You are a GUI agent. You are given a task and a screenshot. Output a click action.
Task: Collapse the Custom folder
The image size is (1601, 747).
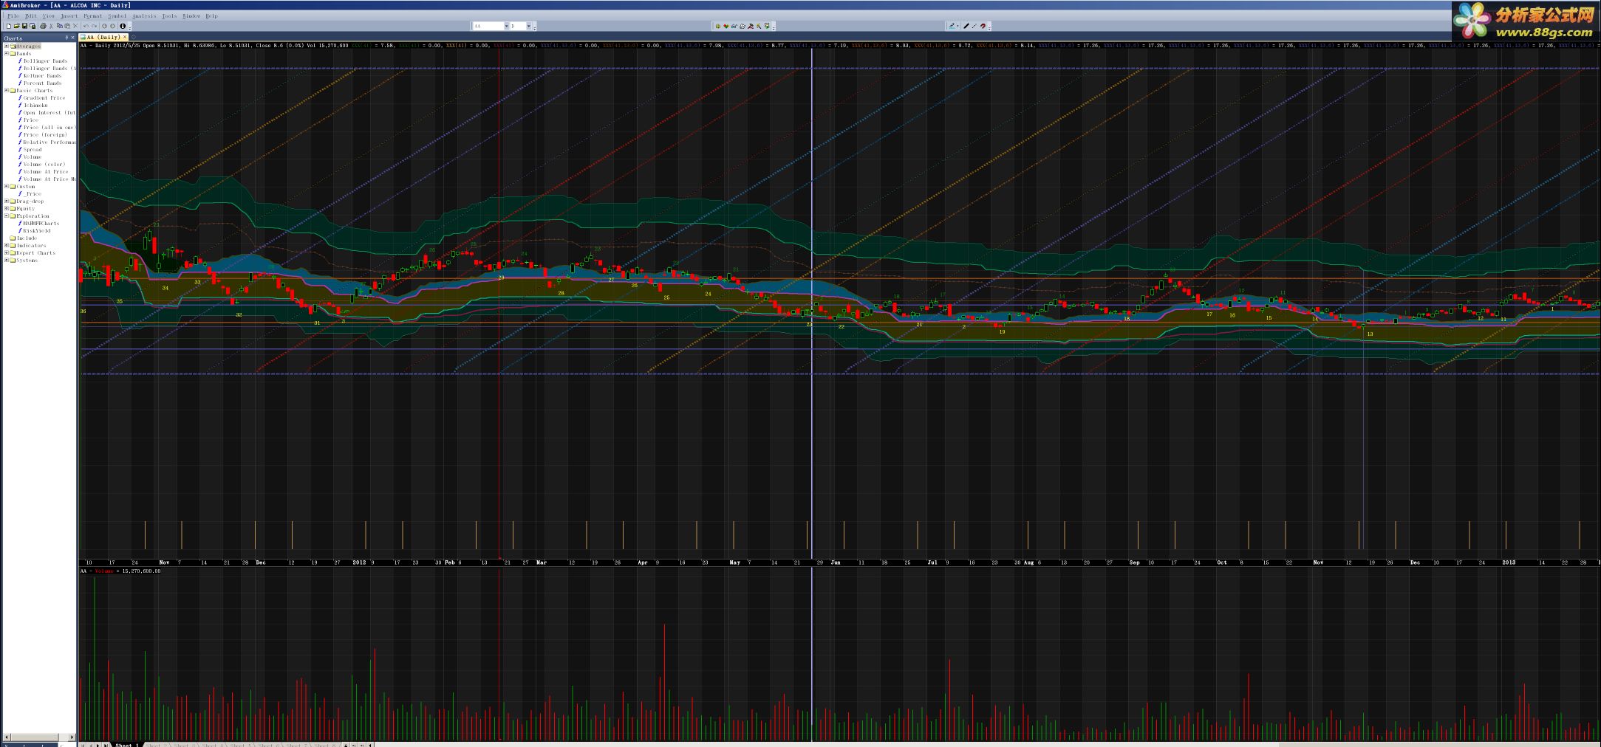point(6,186)
